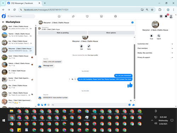Open the account profile menu
Viewport: 177px width, 133px height.
tap(171, 16)
